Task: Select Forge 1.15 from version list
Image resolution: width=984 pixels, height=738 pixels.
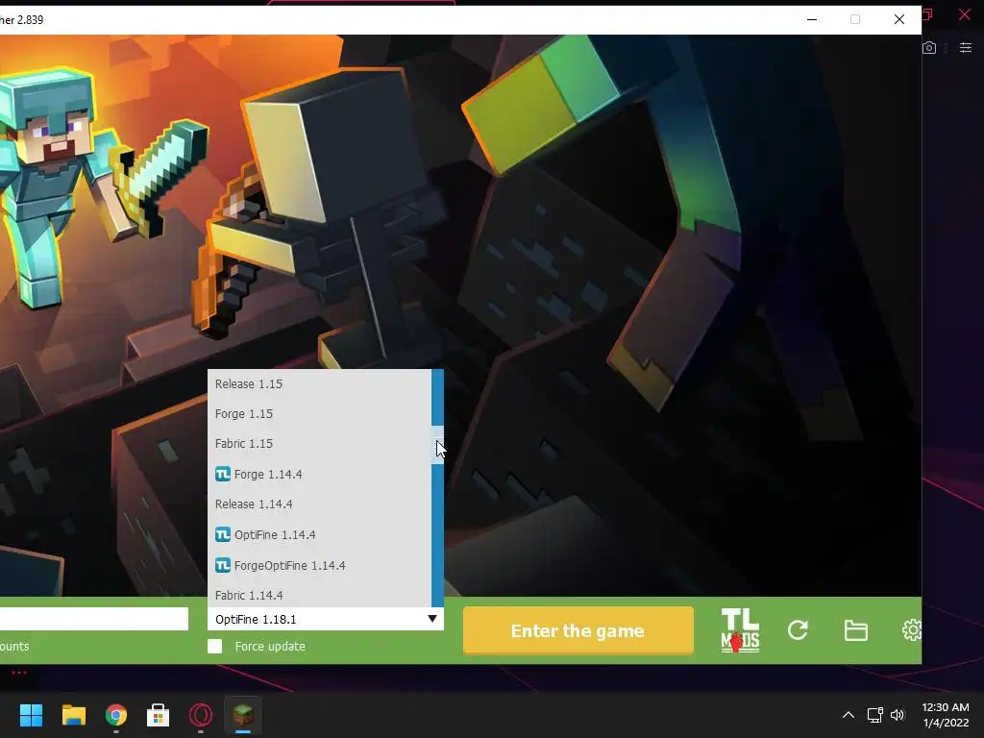Action: (x=319, y=414)
